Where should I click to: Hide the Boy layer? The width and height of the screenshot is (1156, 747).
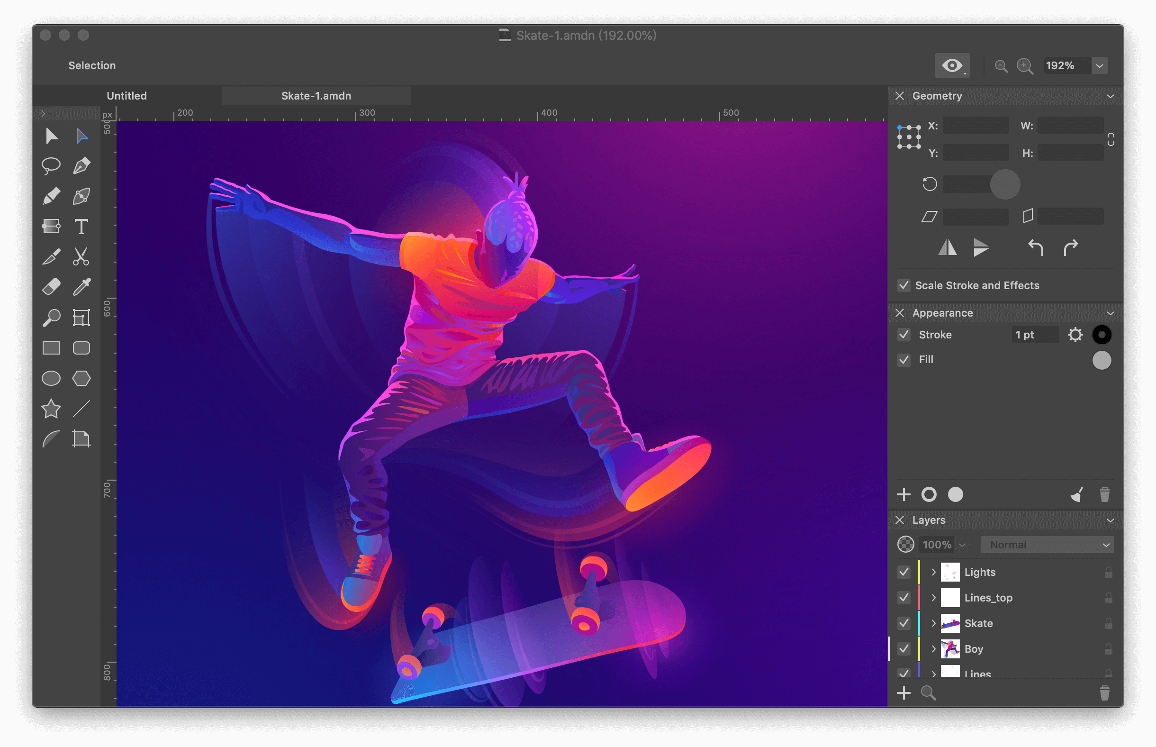[x=903, y=649]
